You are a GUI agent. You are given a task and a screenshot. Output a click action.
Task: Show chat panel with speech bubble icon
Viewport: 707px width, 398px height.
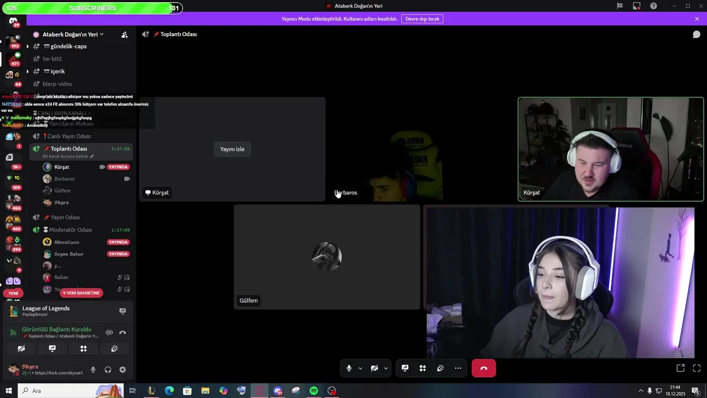697,34
